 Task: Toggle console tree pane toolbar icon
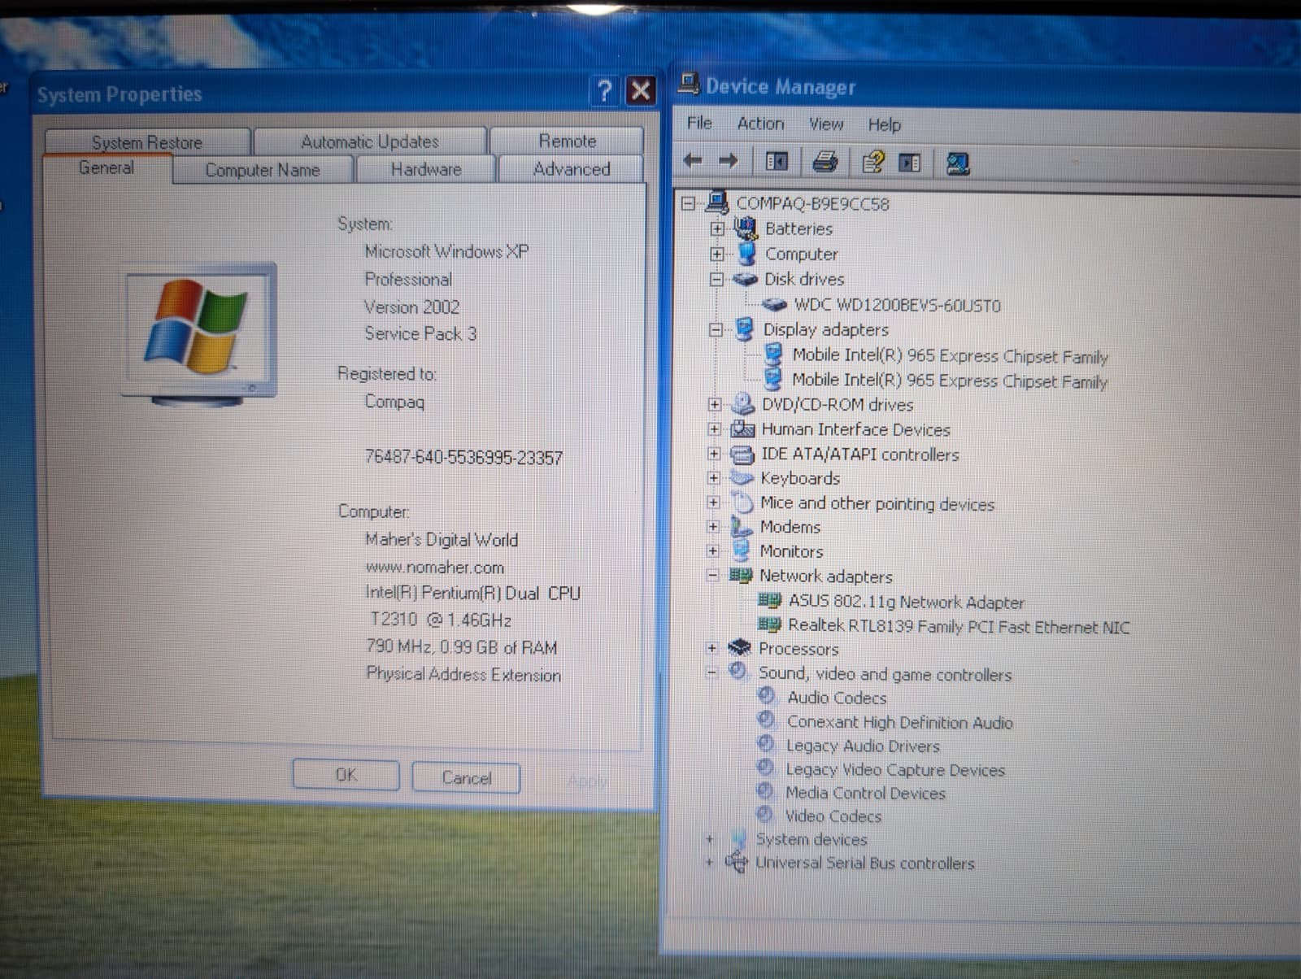[777, 162]
